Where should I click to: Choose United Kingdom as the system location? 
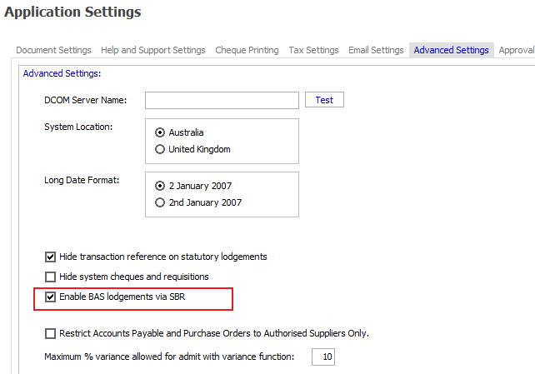[160, 149]
